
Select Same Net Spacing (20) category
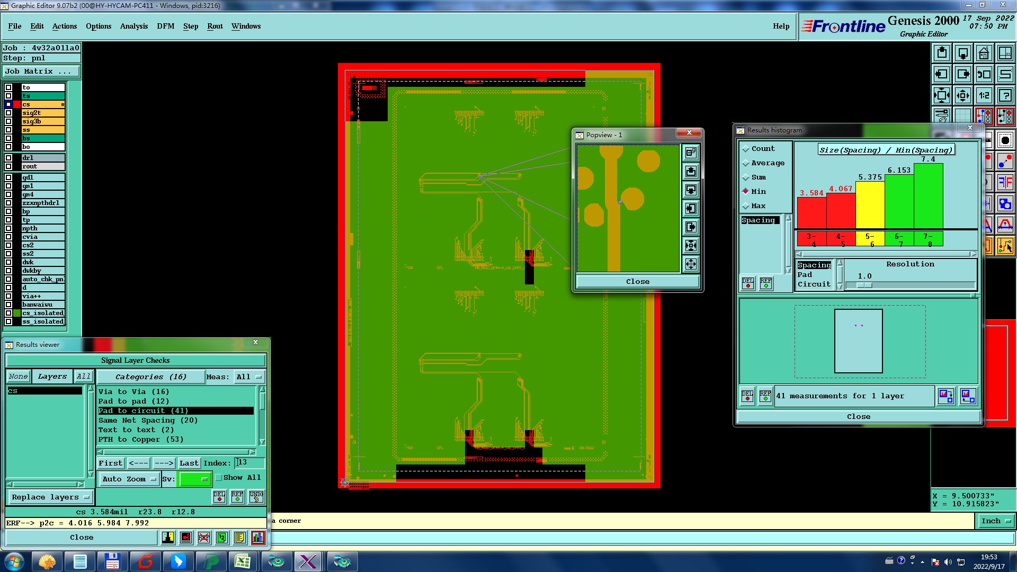148,421
